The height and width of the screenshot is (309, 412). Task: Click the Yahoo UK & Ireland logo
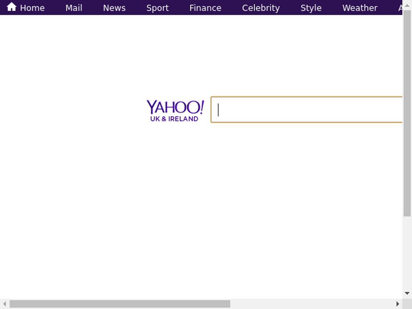(175, 111)
